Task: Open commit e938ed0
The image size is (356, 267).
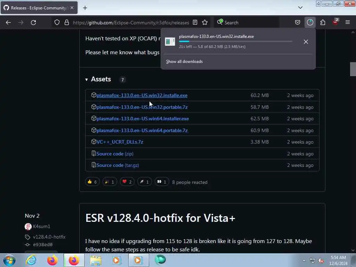Action: coord(43,244)
